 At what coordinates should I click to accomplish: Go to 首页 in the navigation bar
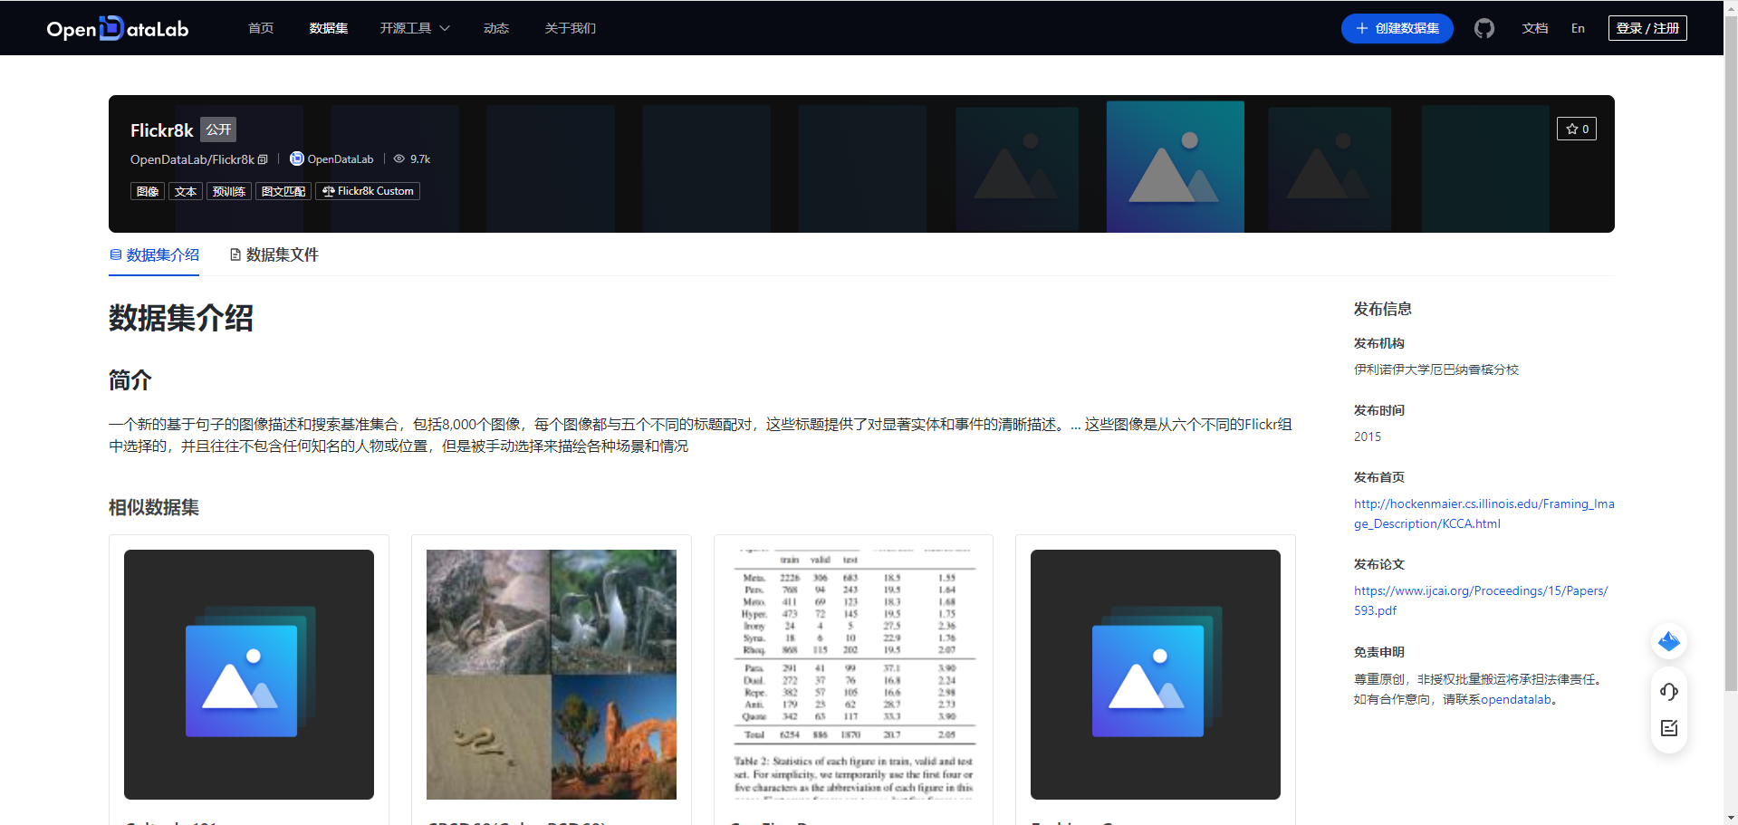point(261,28)
